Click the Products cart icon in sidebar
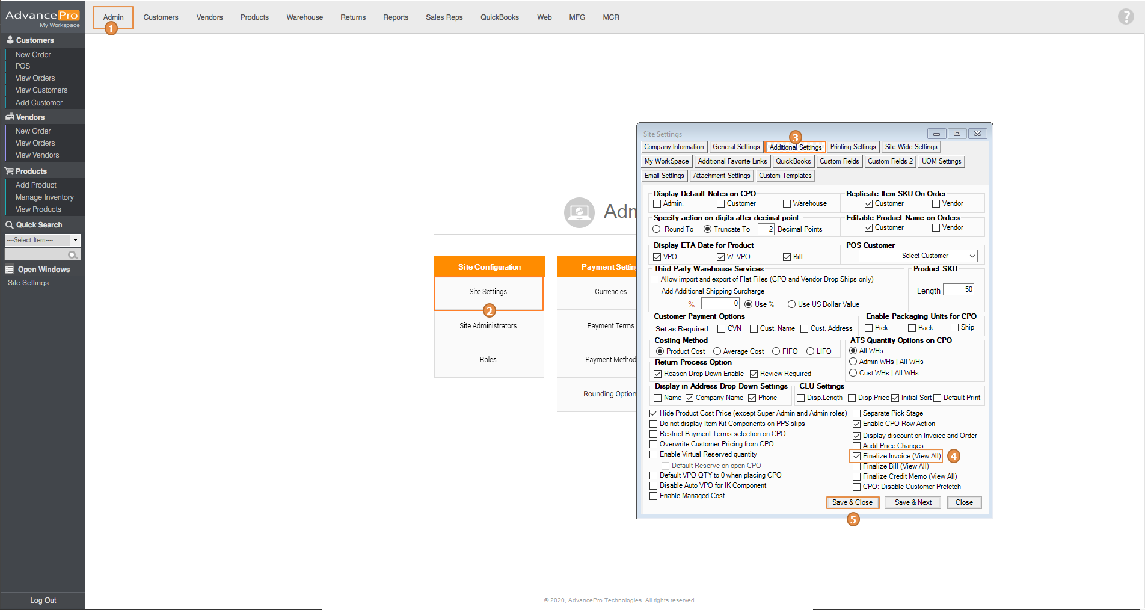Viewport: 1145px width, 610px height. point(10,171)
